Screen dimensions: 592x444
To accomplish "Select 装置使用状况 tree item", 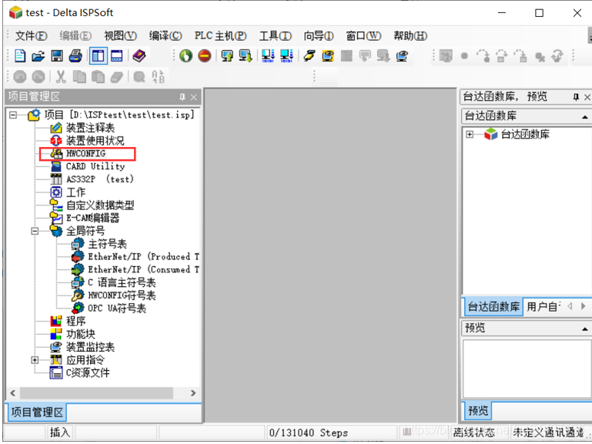I will pyautogui.click(x=95, y=141).
